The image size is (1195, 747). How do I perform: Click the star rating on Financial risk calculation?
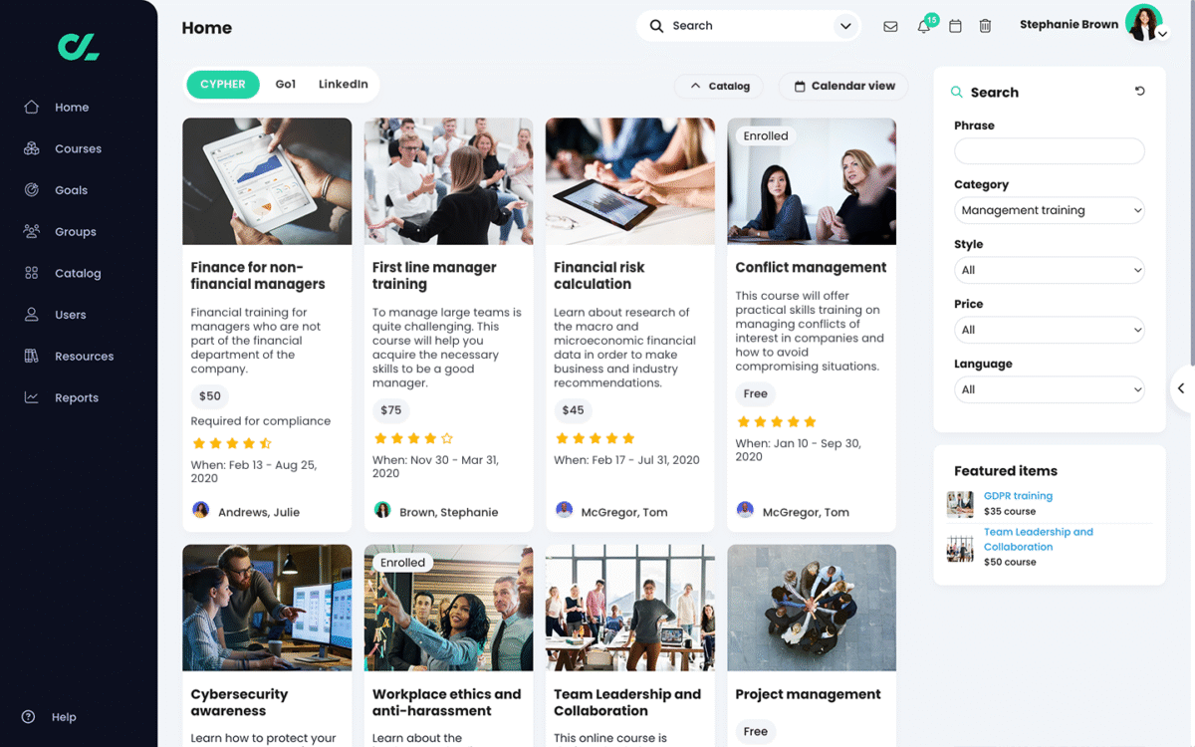tap(595, 438)
